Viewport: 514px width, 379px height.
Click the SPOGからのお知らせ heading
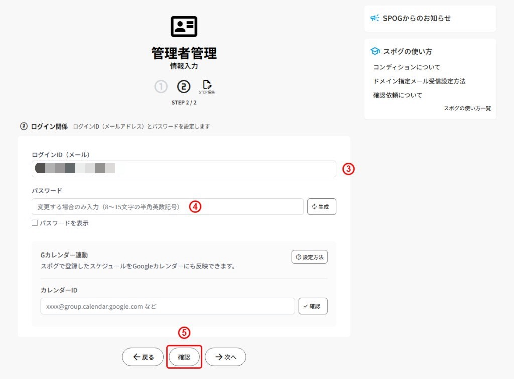417,18
